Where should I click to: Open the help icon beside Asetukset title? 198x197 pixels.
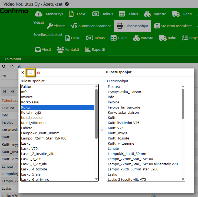click(x=67, y=4)
